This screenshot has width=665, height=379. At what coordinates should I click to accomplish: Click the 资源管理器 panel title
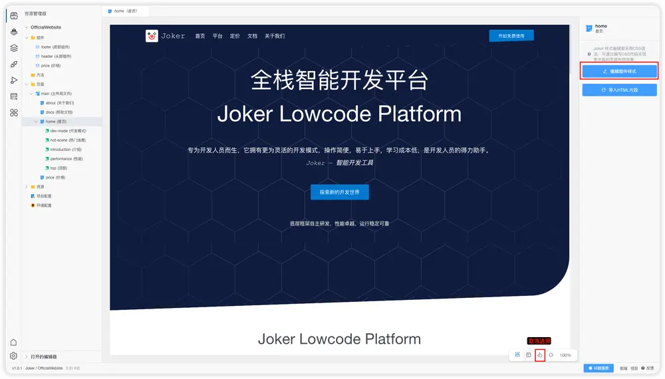pyautogui.click(x=36, y=13)
